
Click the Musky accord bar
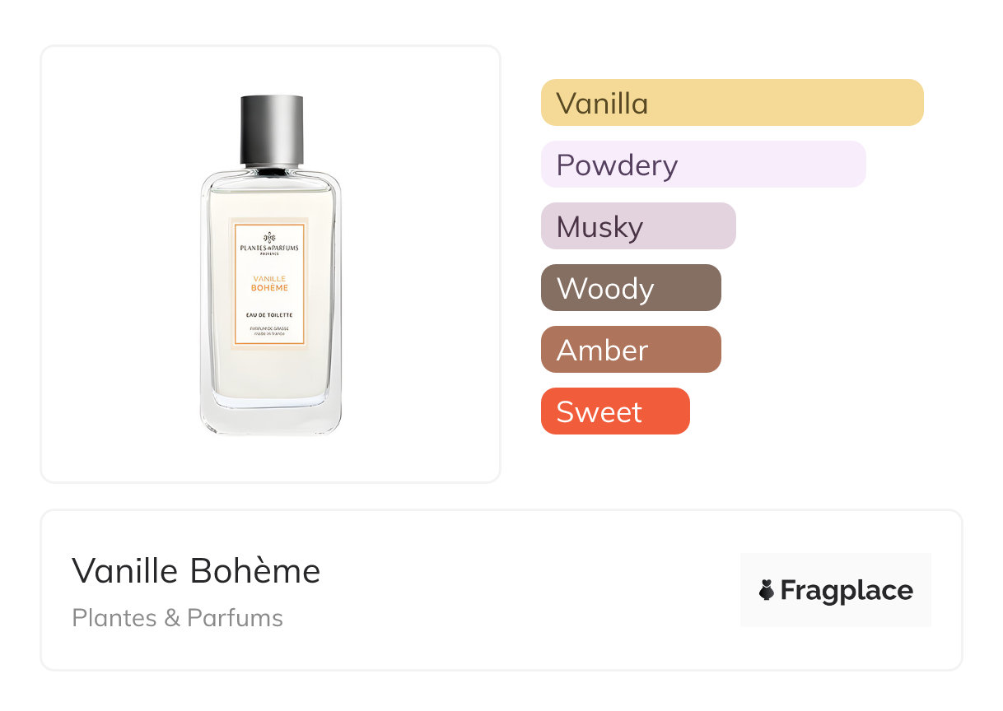click(x=637, y=226)
